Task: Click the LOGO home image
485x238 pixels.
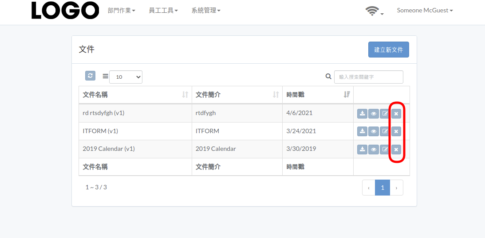Action: click(x=65, y=11)
